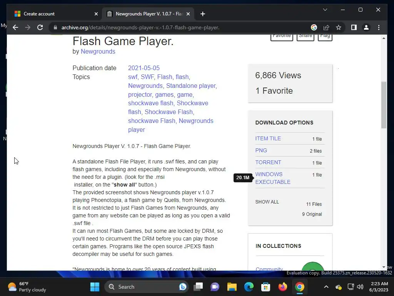Launch Microsoft Edge from taskbar
394x296 pixels.
click(x=249, y=287)
